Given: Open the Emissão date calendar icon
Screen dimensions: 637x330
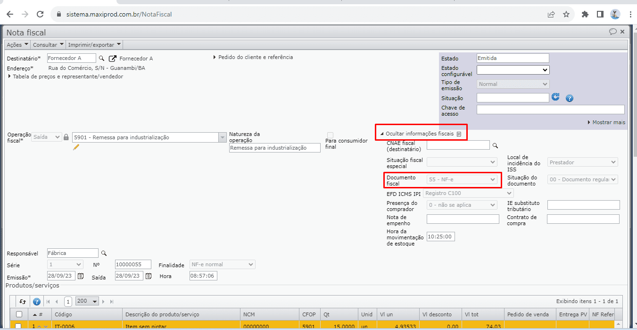Looking at the screenshot, I should click(81, 276).
